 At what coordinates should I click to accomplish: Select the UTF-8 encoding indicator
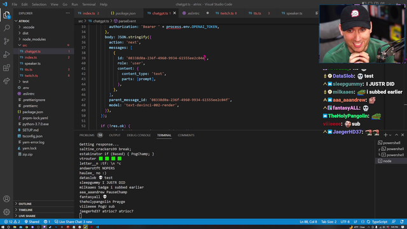point(345,222)
